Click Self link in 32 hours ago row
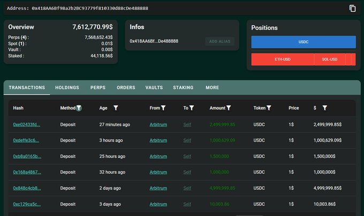This screenshot has height=216, width=364. (187, 172)
